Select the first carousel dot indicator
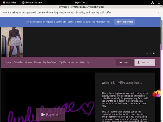163x122 pixels. tap(147, 53)
